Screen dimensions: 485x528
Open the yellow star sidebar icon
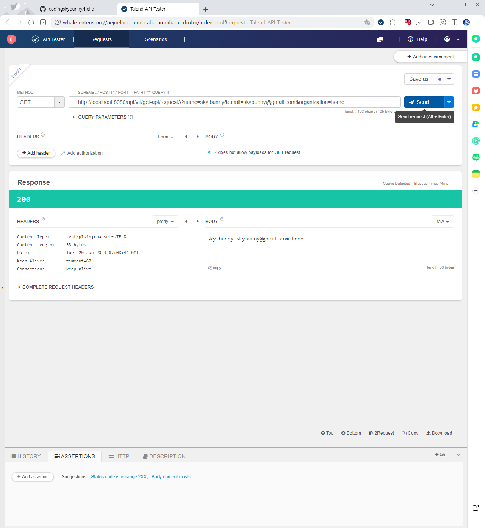click(x=476, y=107)
